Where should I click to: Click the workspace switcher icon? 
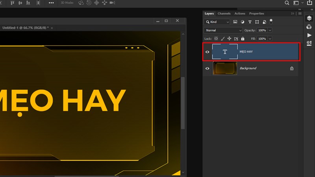pyautogui.click(x=296, y=3)
